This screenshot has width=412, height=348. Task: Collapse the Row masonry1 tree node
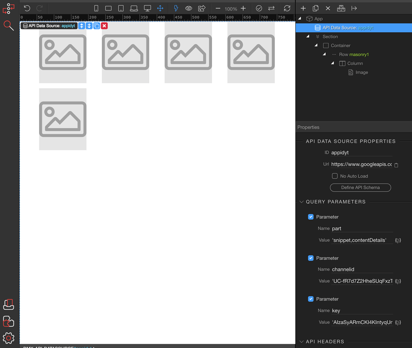click(x=324, y=54)
